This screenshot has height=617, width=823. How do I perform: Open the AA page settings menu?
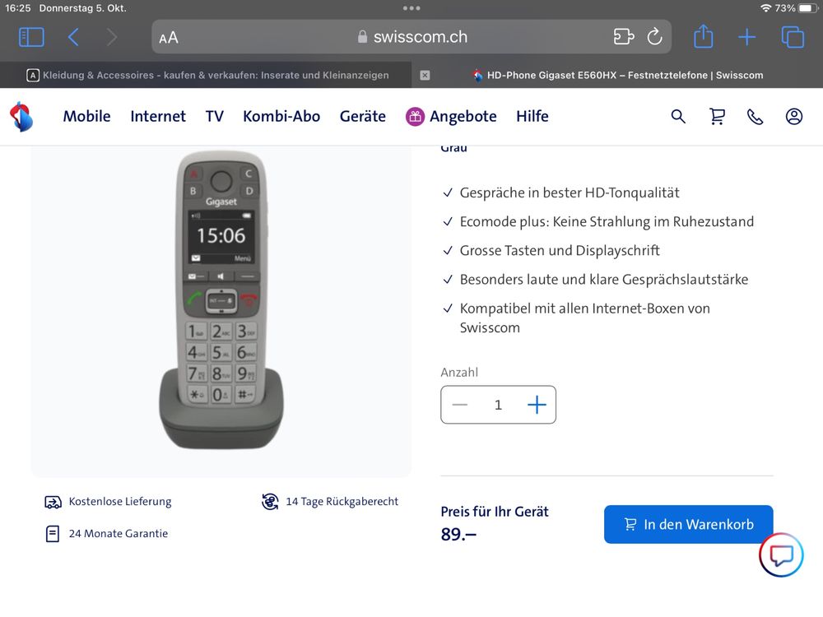pyautogui.click(x=169, y=36)
